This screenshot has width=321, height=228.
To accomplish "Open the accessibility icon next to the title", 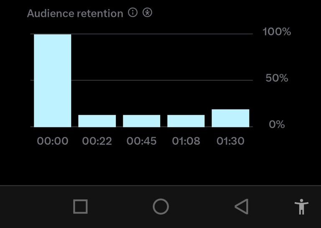I will point(148,13).
